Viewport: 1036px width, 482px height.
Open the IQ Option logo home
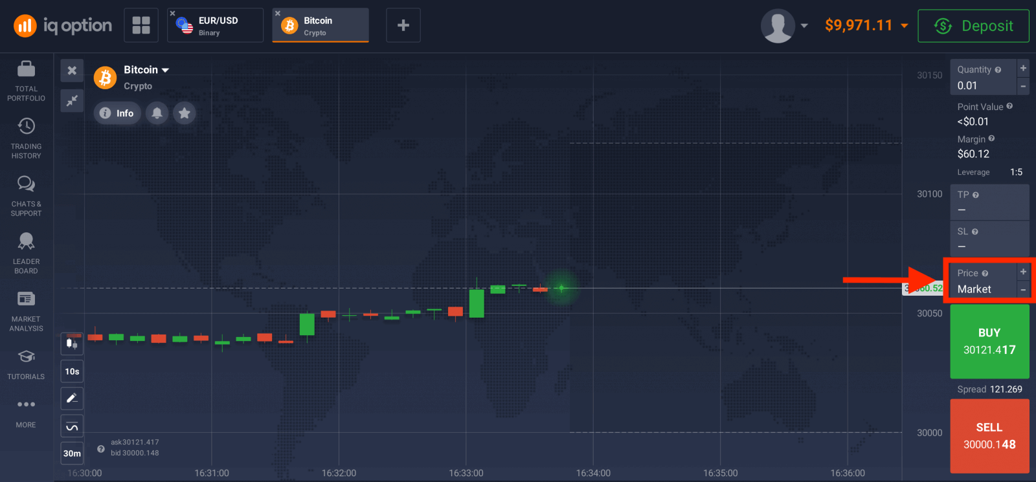tap(63, 26)
